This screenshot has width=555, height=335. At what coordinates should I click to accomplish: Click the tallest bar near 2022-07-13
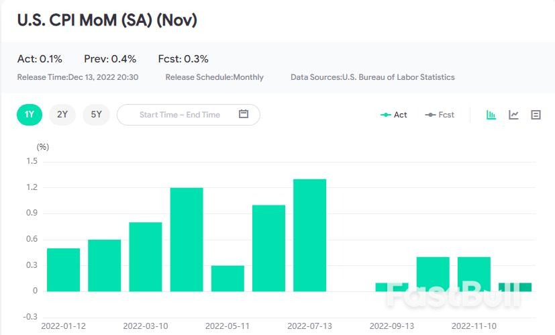[309, 235]
